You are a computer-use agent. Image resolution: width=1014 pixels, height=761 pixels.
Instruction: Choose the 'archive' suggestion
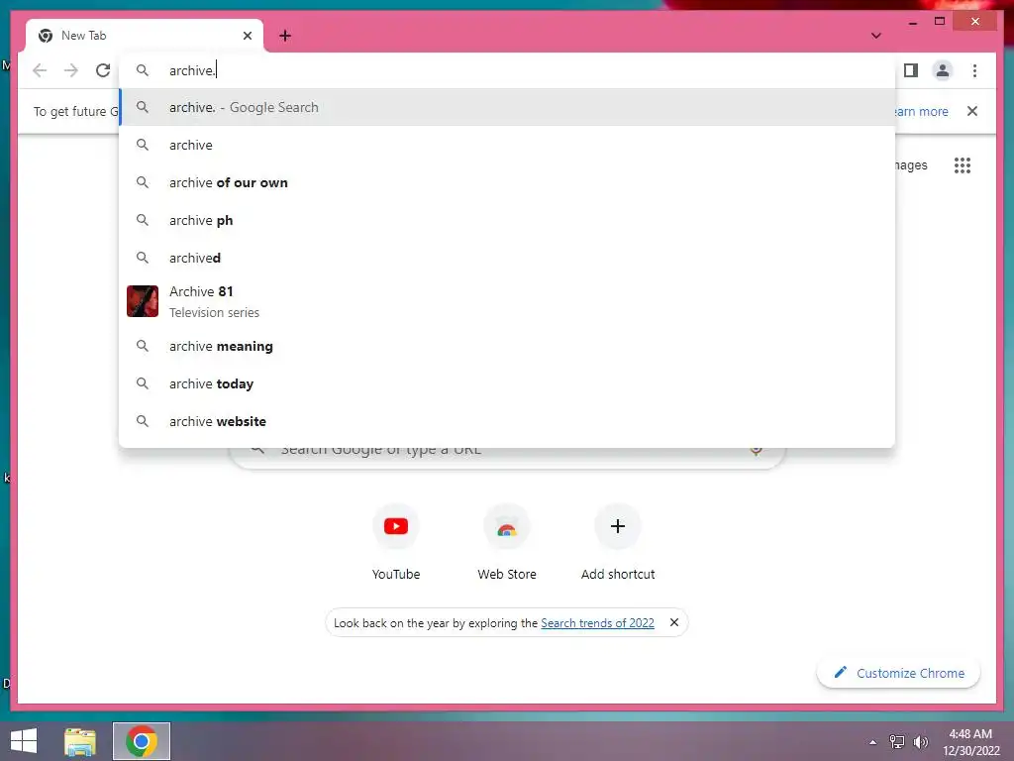(507, 145)
